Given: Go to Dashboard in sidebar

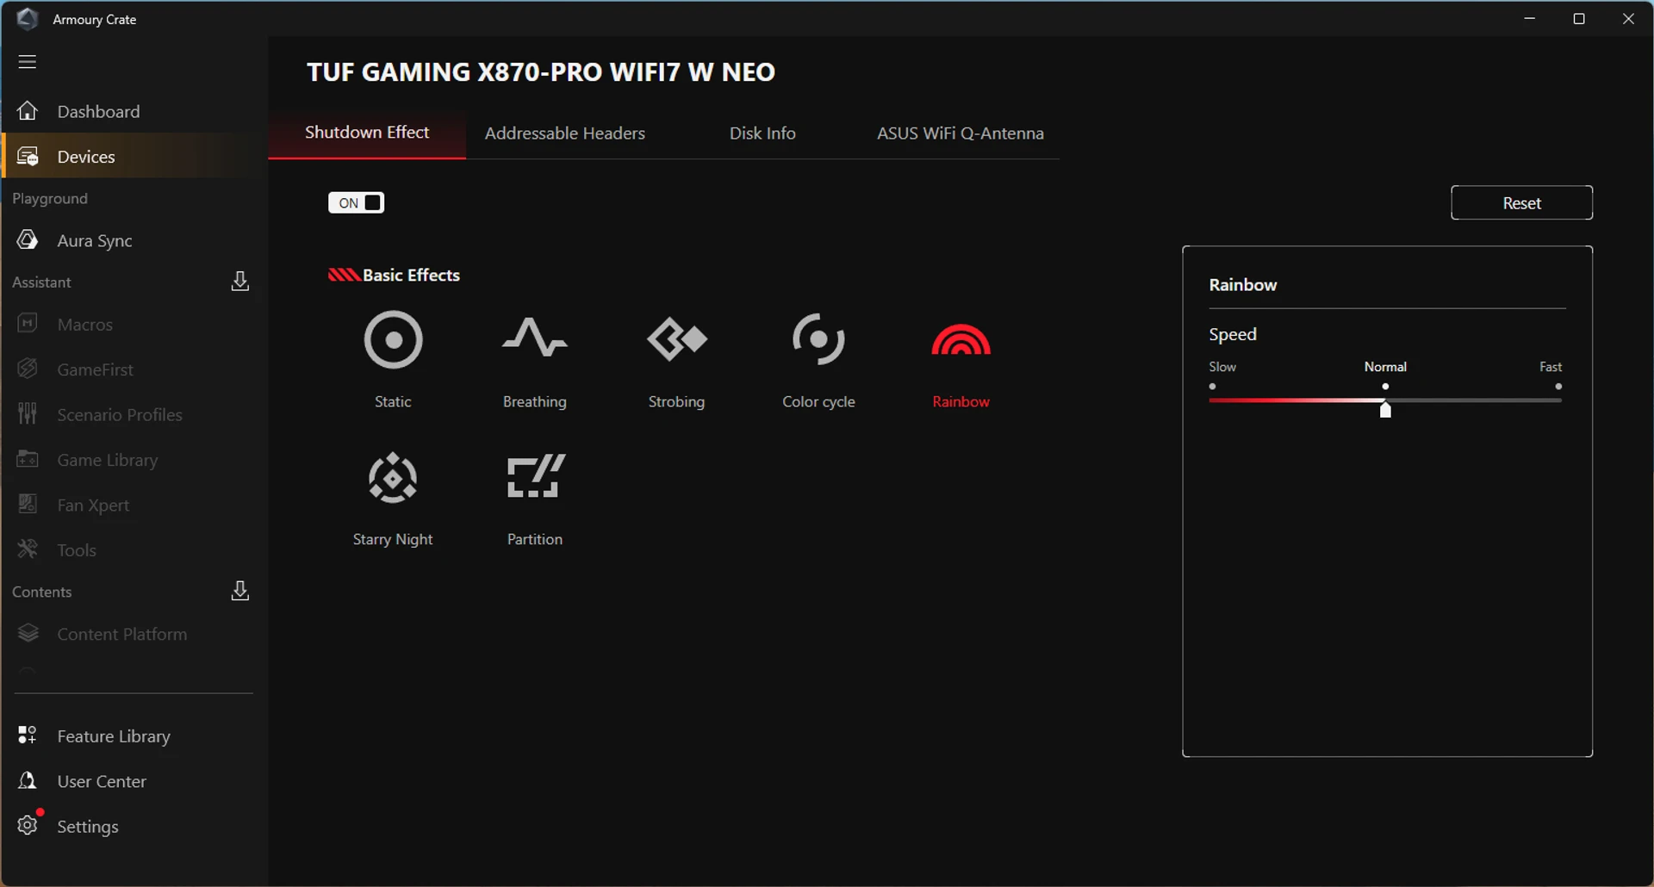Looking at the screenshot, I should click(x=134, y=111).
